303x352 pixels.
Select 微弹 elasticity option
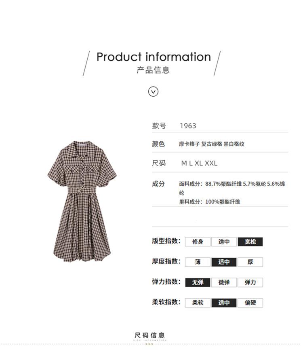224,282
